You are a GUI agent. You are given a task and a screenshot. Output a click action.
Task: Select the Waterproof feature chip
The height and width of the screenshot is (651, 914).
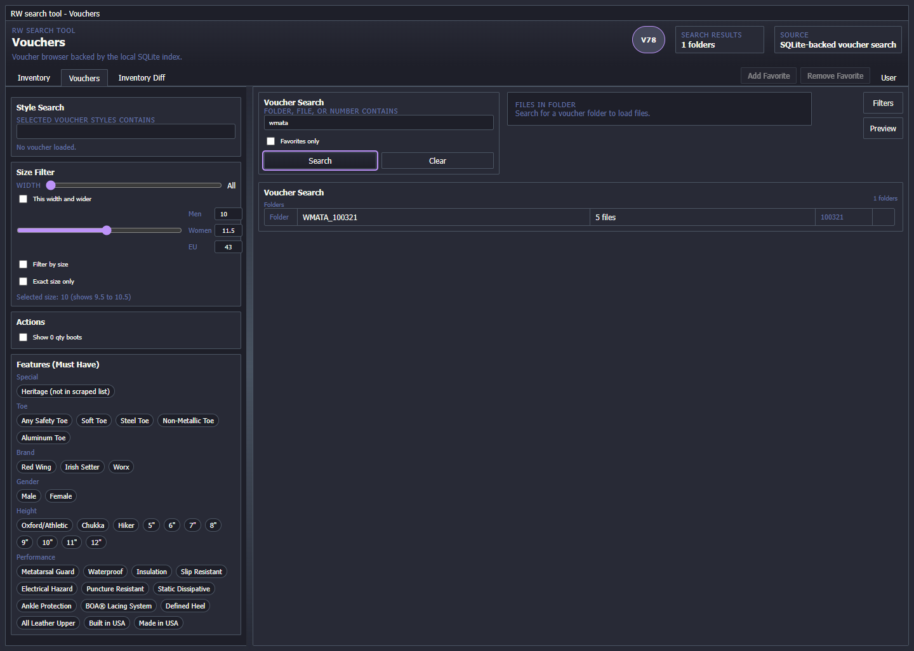click(105, 572)
